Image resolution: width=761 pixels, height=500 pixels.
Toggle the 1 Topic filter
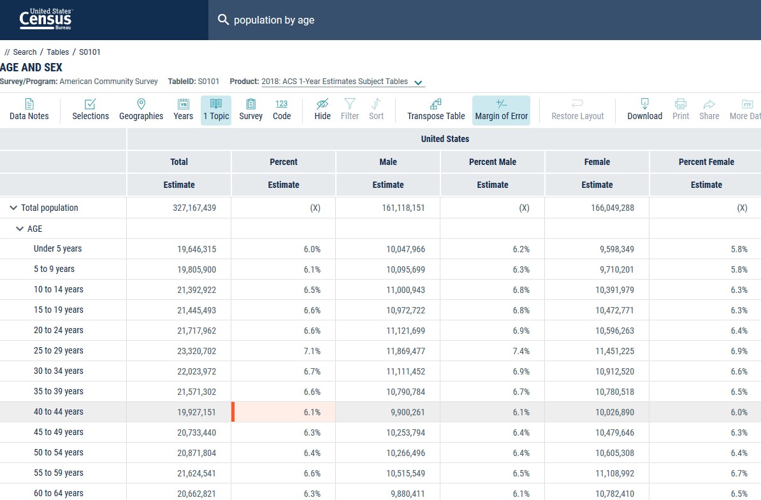(x=216, y=110)
